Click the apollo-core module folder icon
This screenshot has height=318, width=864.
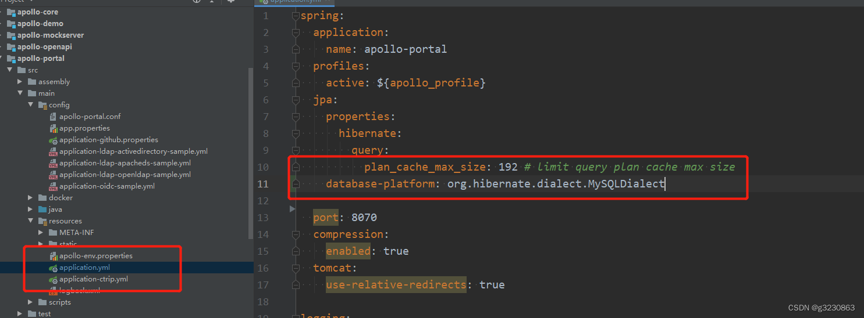(x=11, y=12)
